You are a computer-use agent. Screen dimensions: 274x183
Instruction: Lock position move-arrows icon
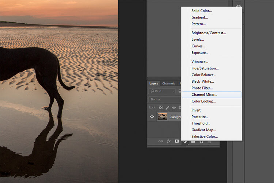(174, 107)
